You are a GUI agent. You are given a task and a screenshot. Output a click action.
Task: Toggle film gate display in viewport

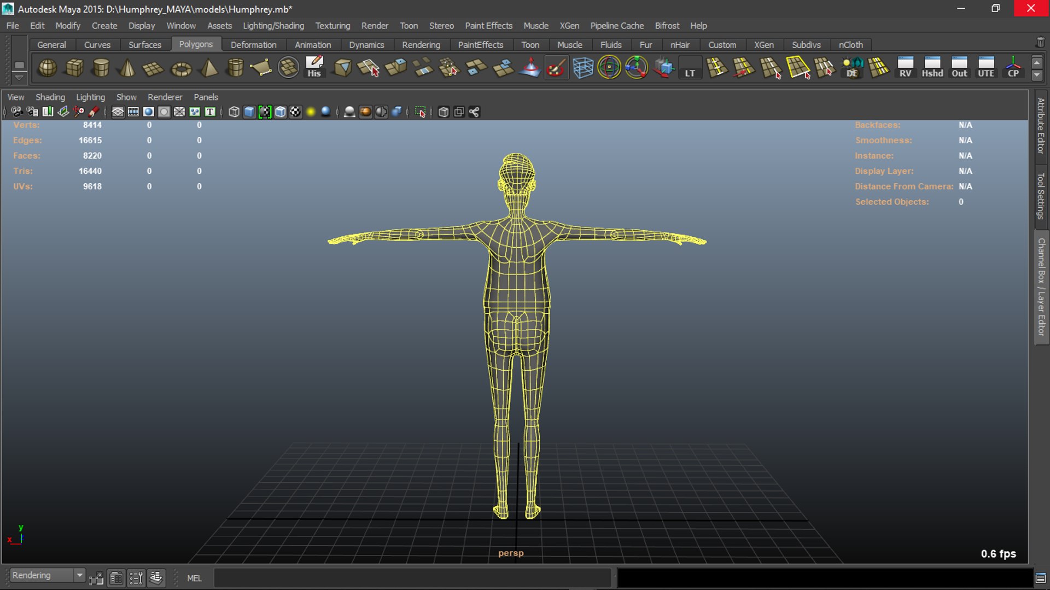pyautogui.click(x=133, y=112)
